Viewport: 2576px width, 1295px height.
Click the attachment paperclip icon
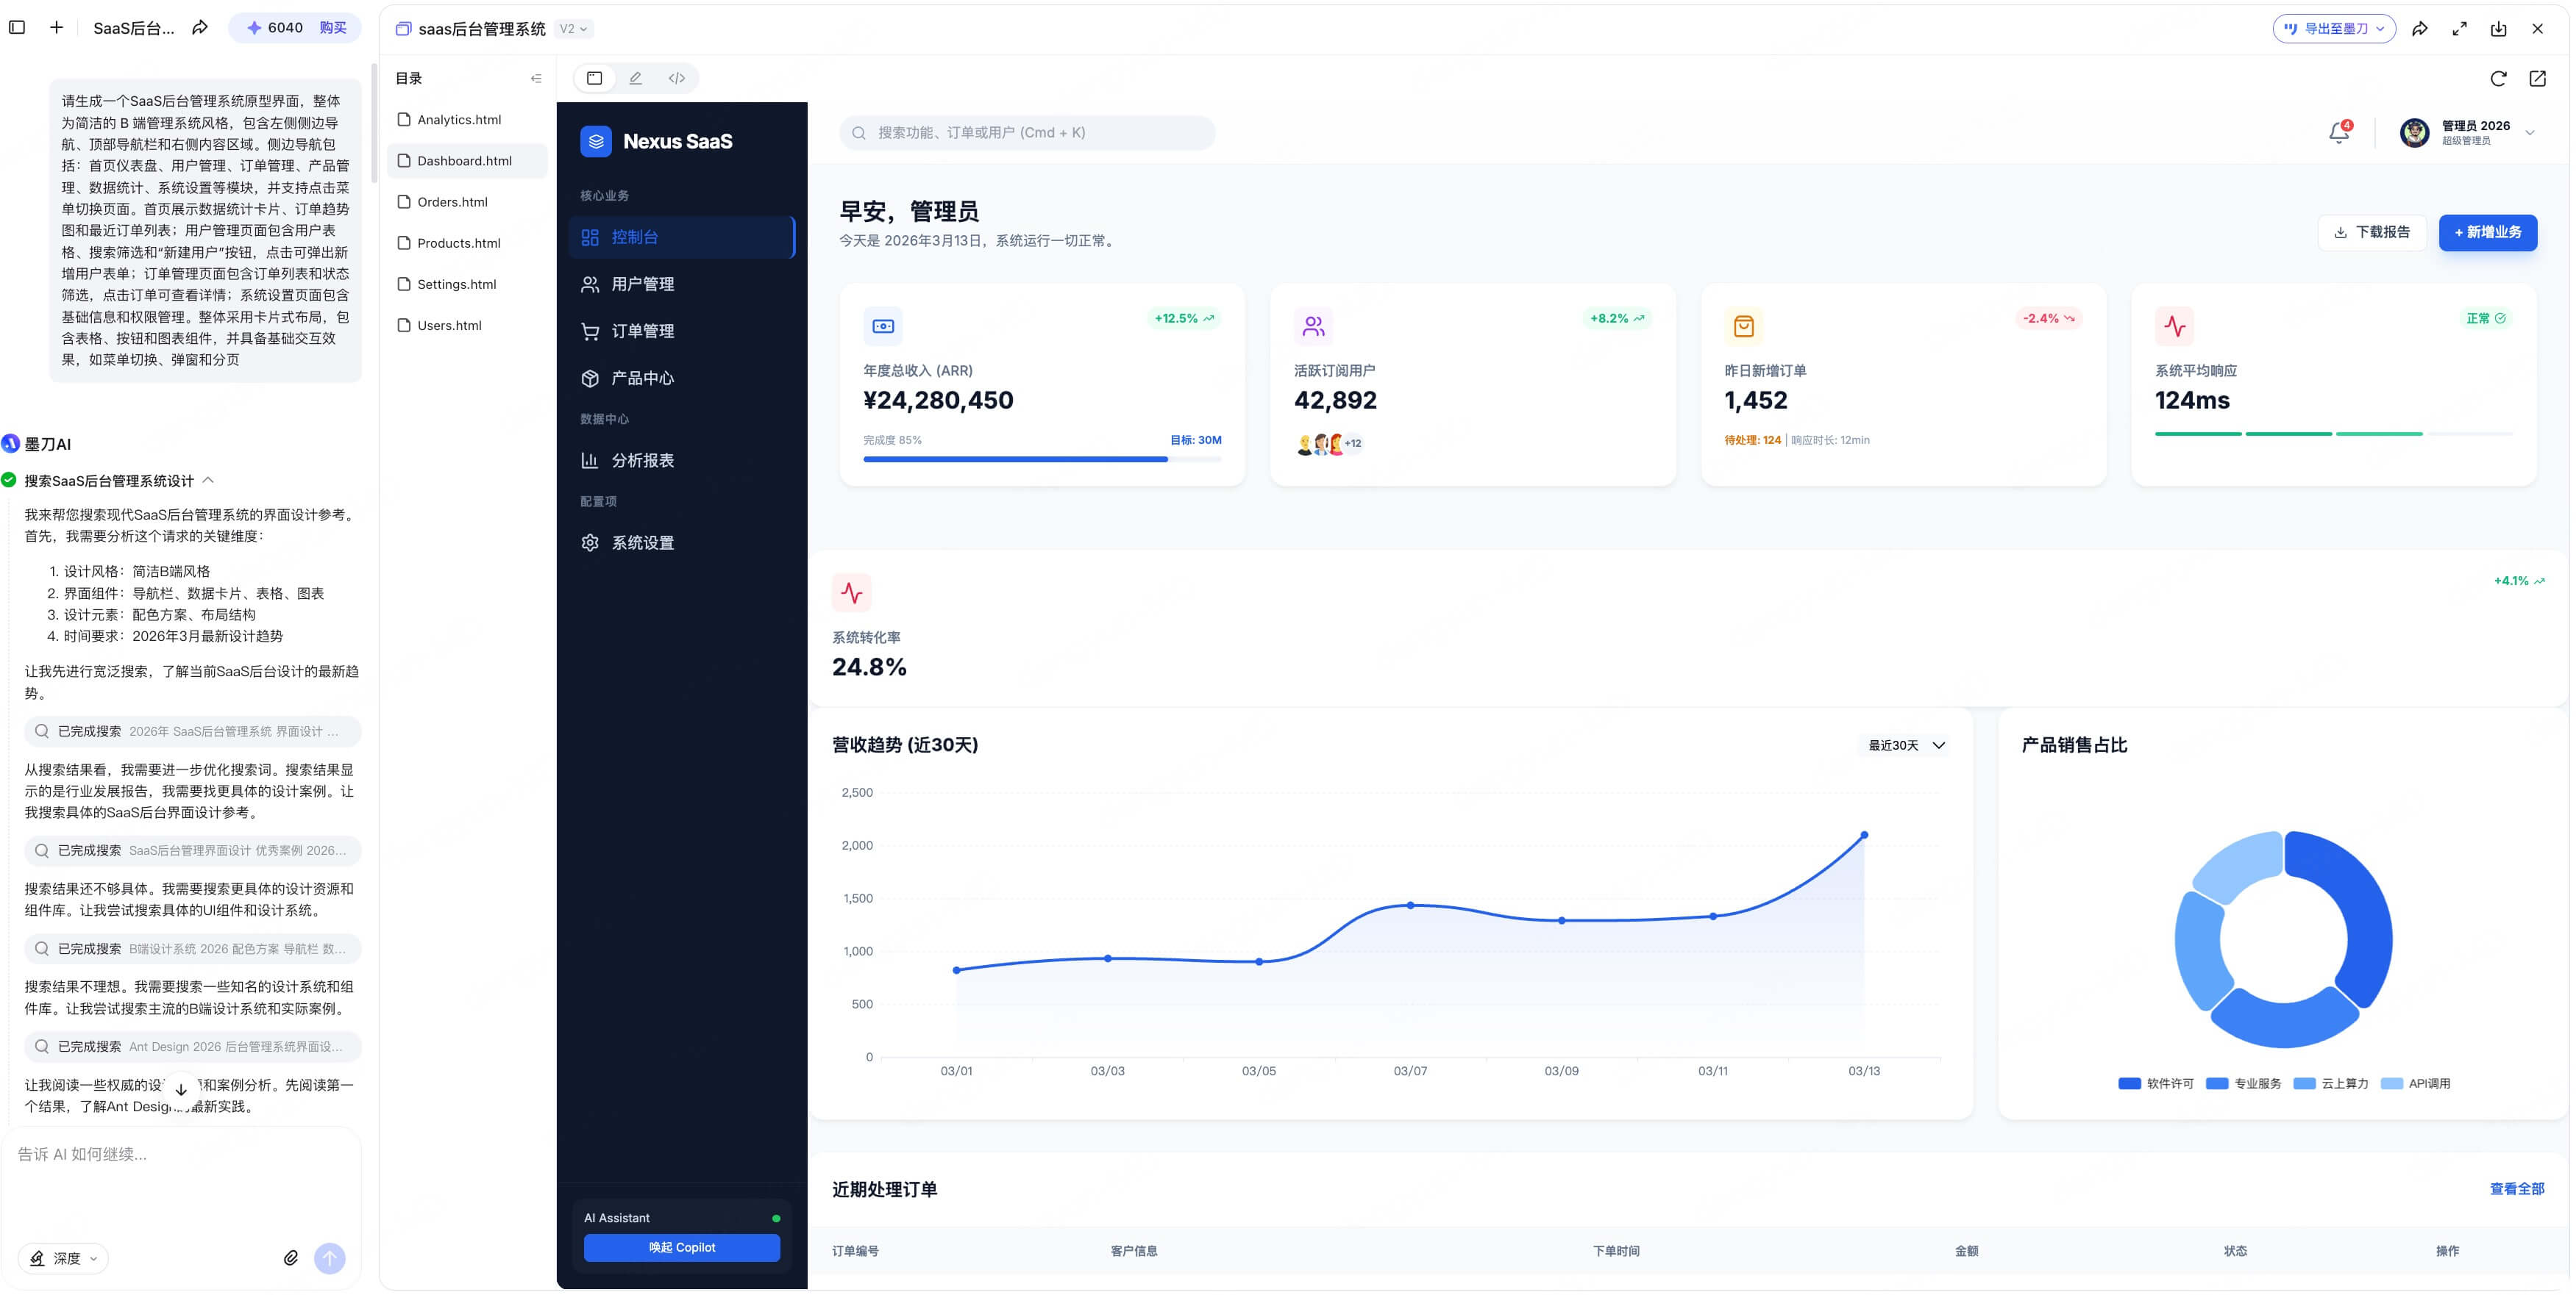pyautogui.click(x=291, y=1258)
